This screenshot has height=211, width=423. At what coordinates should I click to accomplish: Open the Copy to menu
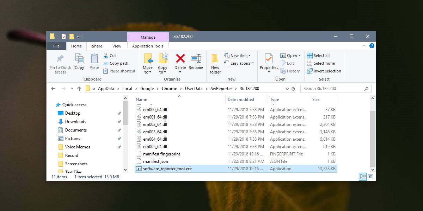click(x=163, y=64)
